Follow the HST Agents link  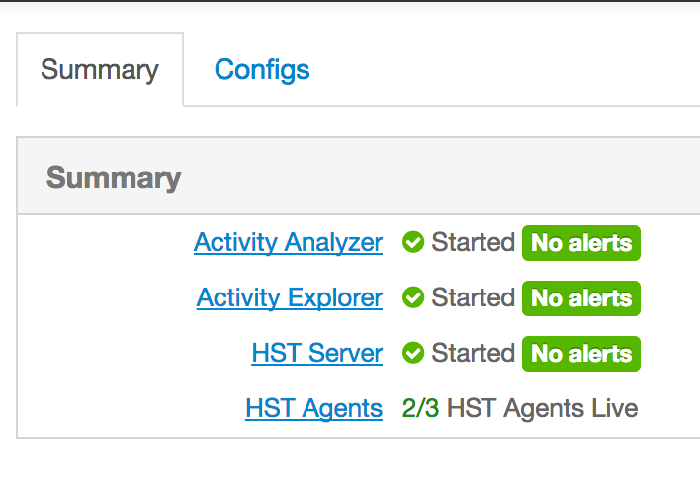[313, 408]
